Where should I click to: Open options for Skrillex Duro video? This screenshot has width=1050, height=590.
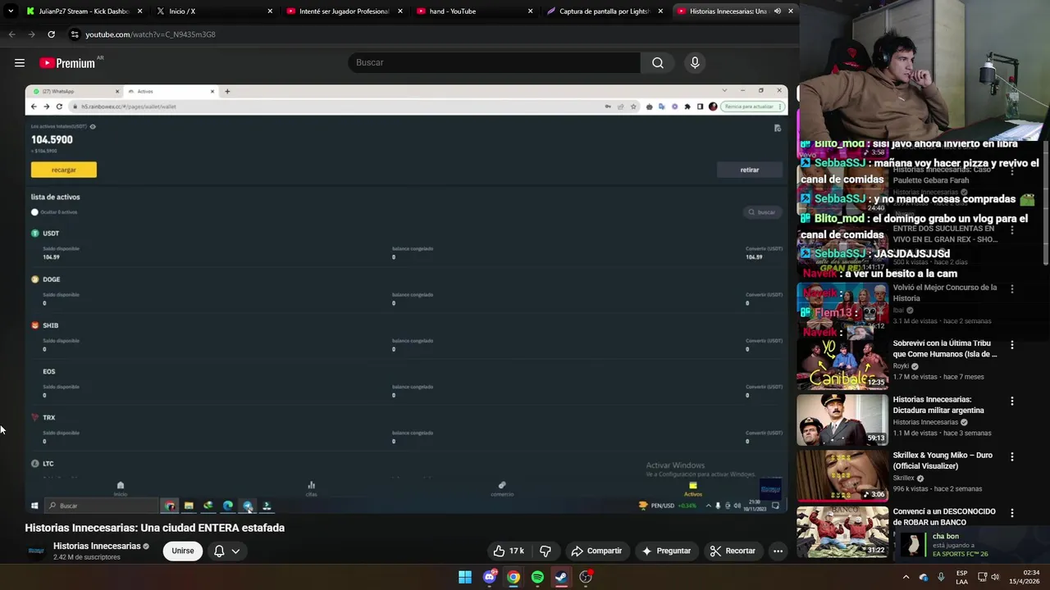1011,456
